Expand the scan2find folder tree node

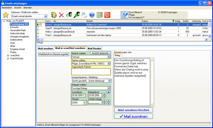pos(8,55)
